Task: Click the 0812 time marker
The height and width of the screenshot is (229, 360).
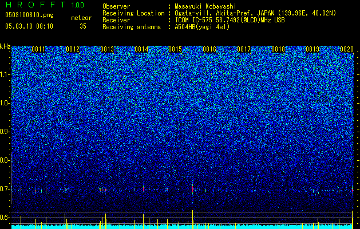Action: (x=73, y=49)
